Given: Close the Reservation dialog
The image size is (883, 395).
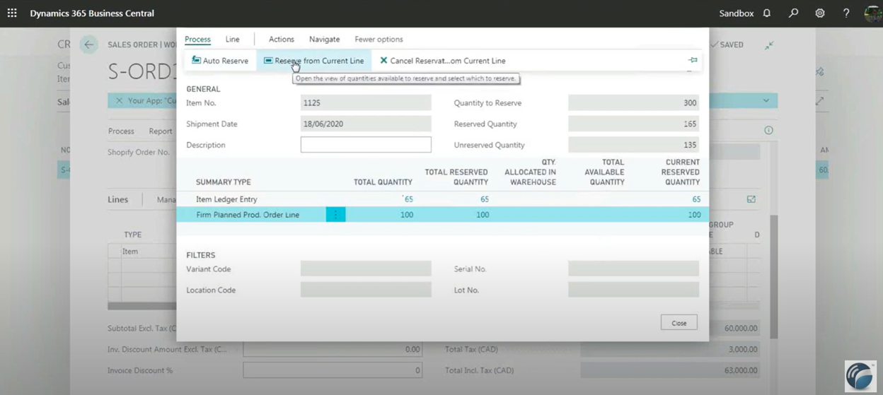Looking at the screenshot, I should click(x=679, y=322).
